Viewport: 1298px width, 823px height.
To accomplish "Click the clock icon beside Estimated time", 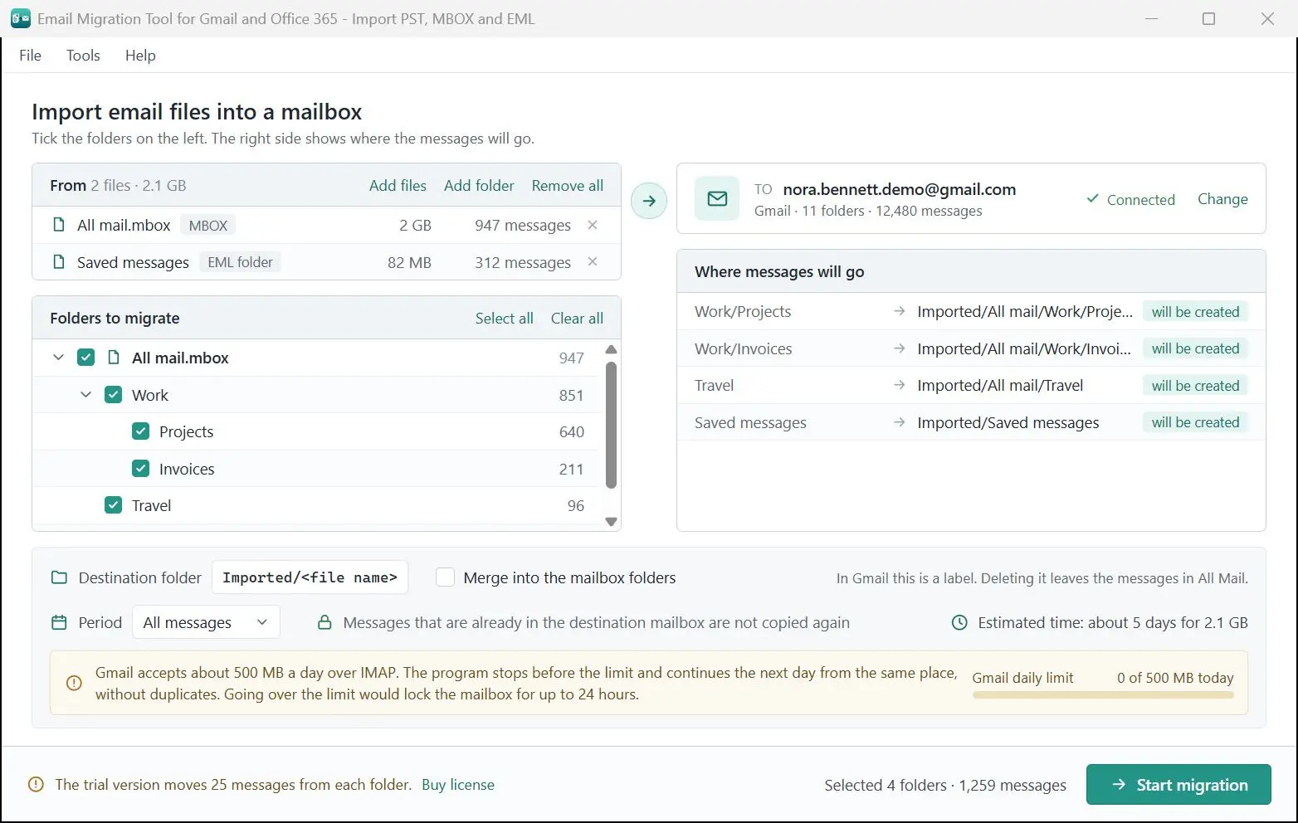I will point(959,622).
